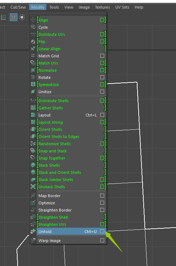This screenshot has width=176, height=266.
Task: Click the Rotate icon in menu
Action: [x=33, y=77]
